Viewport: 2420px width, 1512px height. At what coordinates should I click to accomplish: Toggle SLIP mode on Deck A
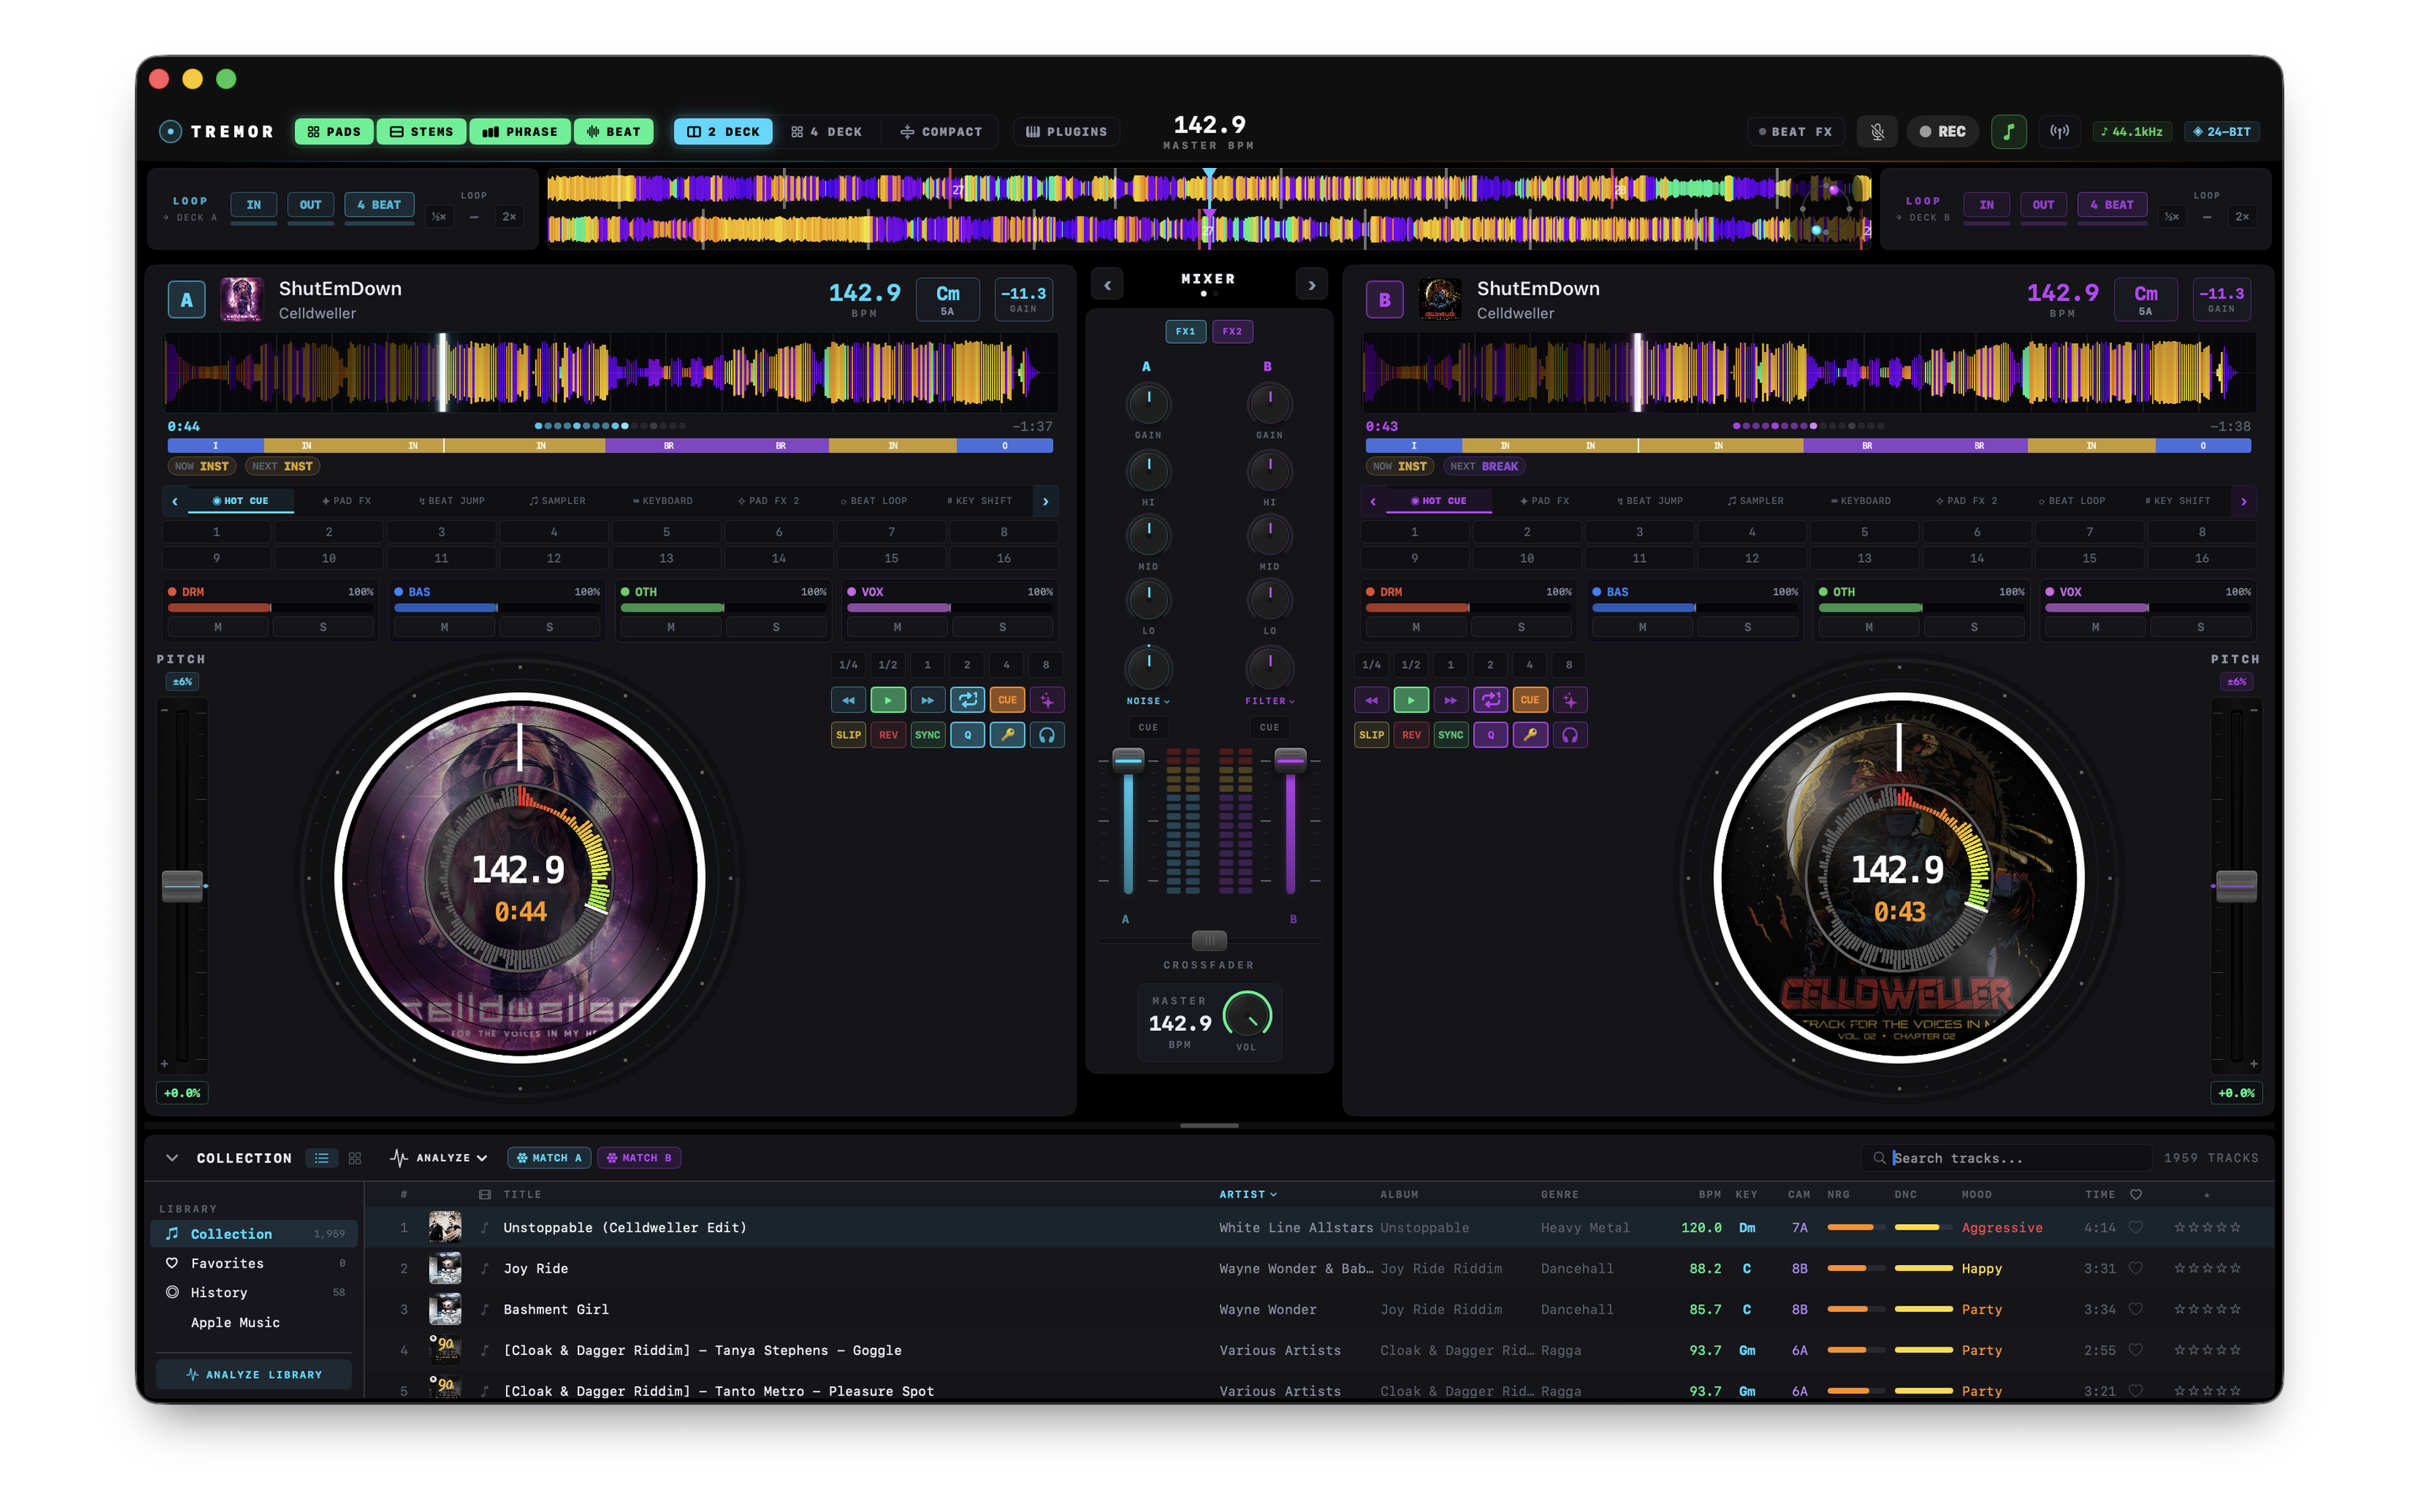(x=848, y=735)
